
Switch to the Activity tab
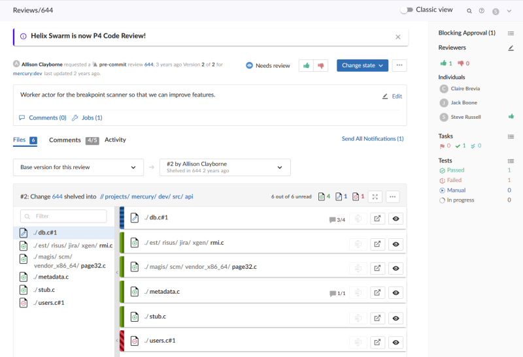pyautogui.click(x=115, y=140)
